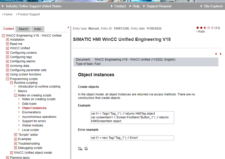
Task: Select Object instances topic
Action: (34, 108)
